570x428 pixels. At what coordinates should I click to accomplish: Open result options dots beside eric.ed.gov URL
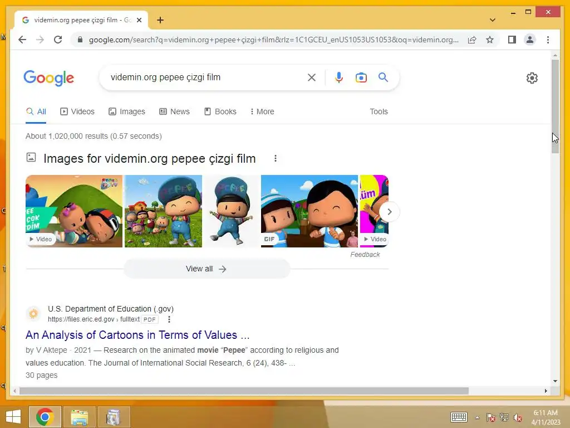[x=169, y=319]
